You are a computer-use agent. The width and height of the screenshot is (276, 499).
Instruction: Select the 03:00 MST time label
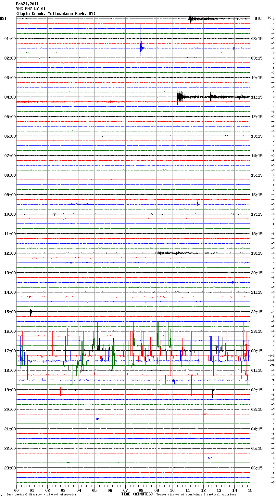tap(10, 77)
